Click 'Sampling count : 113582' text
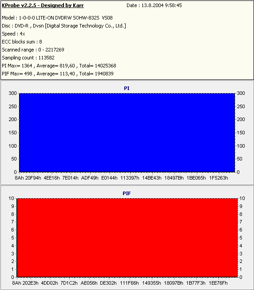Image resolution: width=254 pixels, height=290 pixels. coord(28,58)
